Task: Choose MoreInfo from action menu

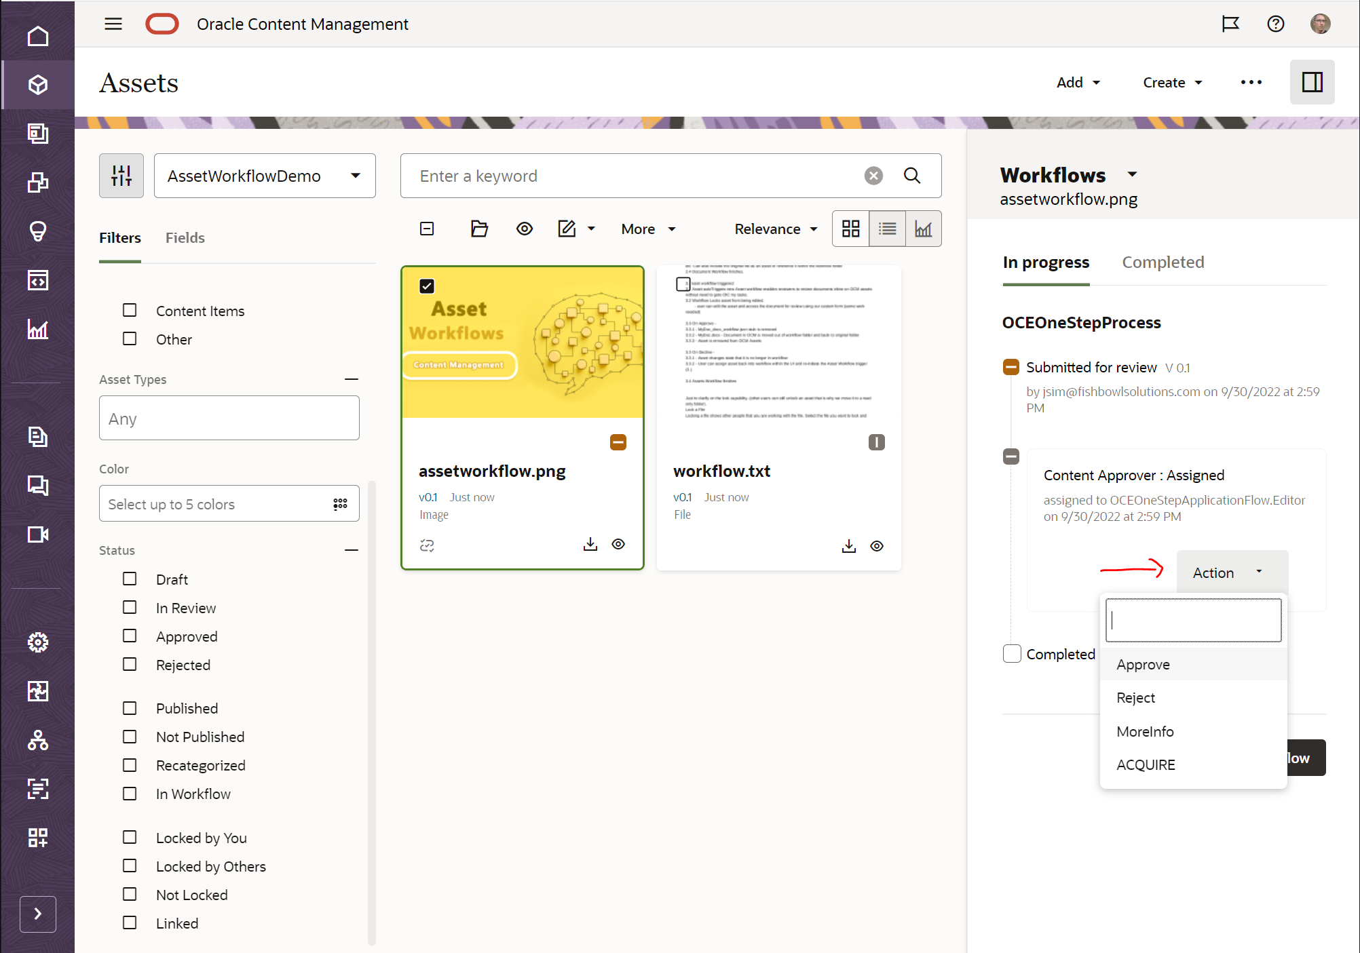Action: (x=1193, y=731)
